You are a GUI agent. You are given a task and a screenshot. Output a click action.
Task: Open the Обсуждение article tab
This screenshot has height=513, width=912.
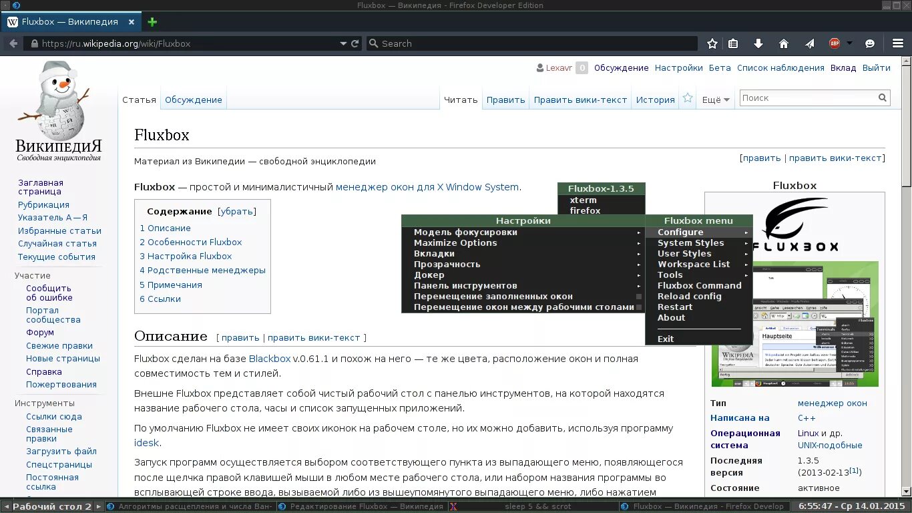[x=194, y=100]
